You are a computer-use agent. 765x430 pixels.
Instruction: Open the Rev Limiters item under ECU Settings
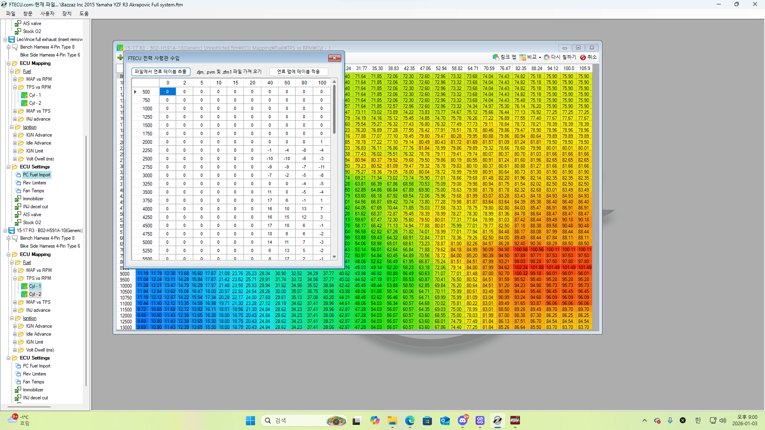(x=34, y=183)
